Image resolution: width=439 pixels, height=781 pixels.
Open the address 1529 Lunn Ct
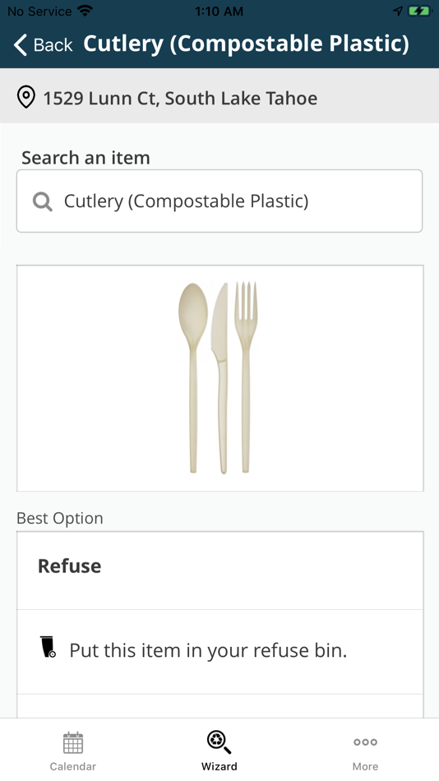(x=180, y=98)
